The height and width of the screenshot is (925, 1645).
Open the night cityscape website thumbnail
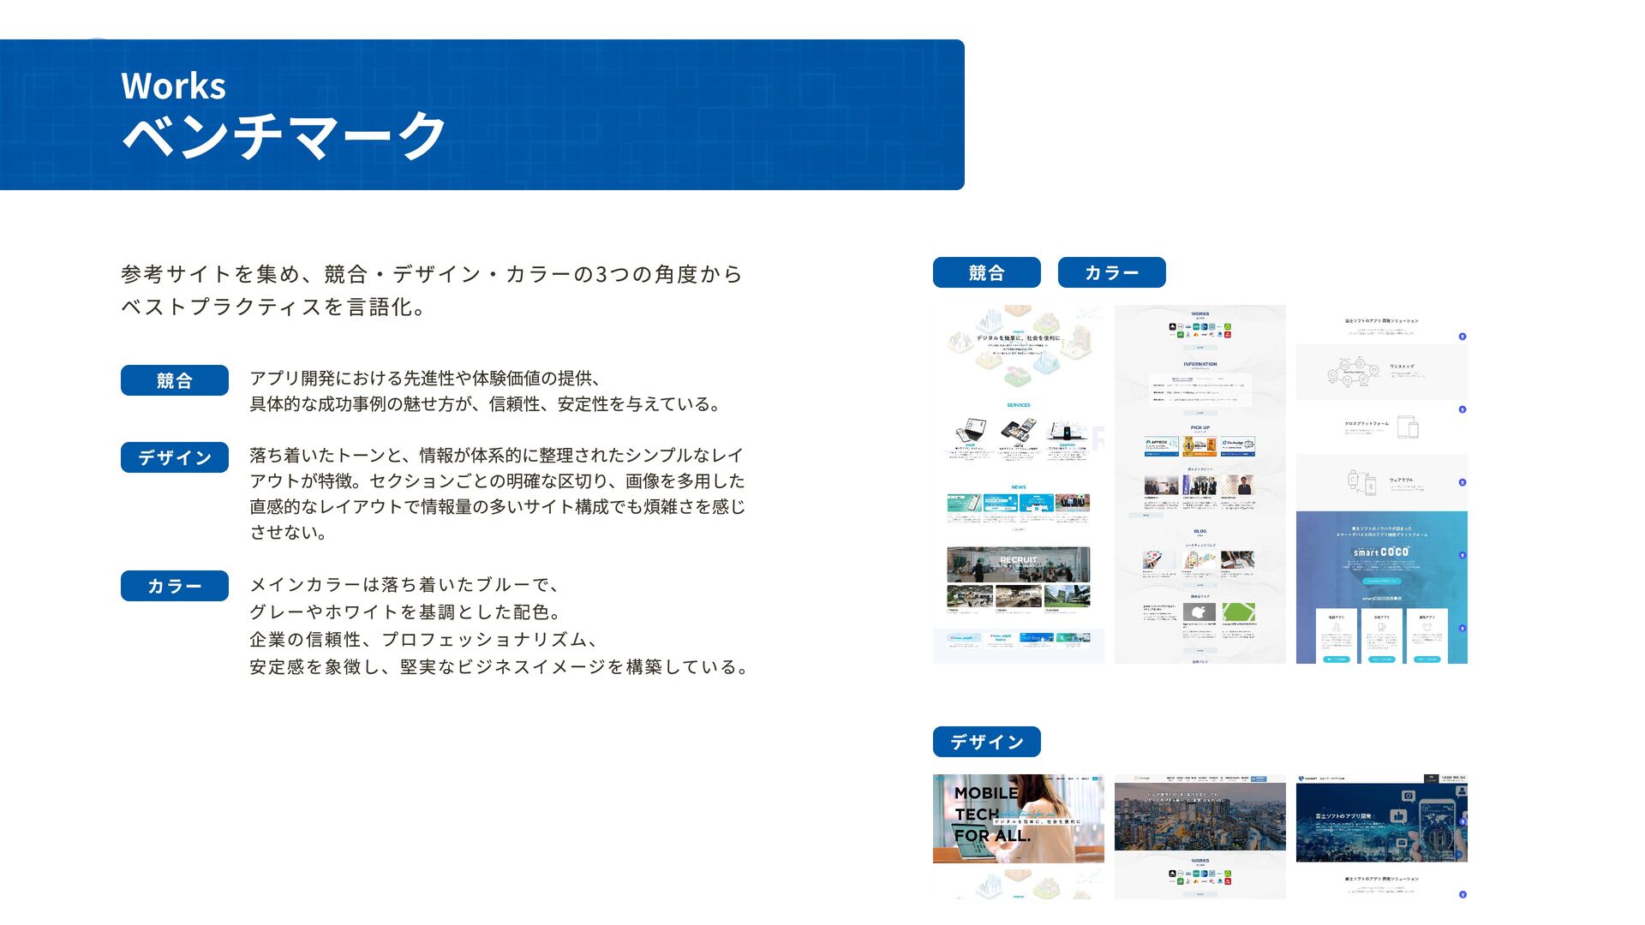pos(1199,816)
